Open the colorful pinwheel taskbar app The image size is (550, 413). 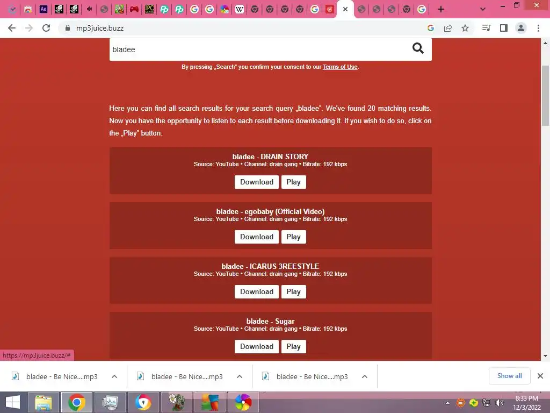243,402
